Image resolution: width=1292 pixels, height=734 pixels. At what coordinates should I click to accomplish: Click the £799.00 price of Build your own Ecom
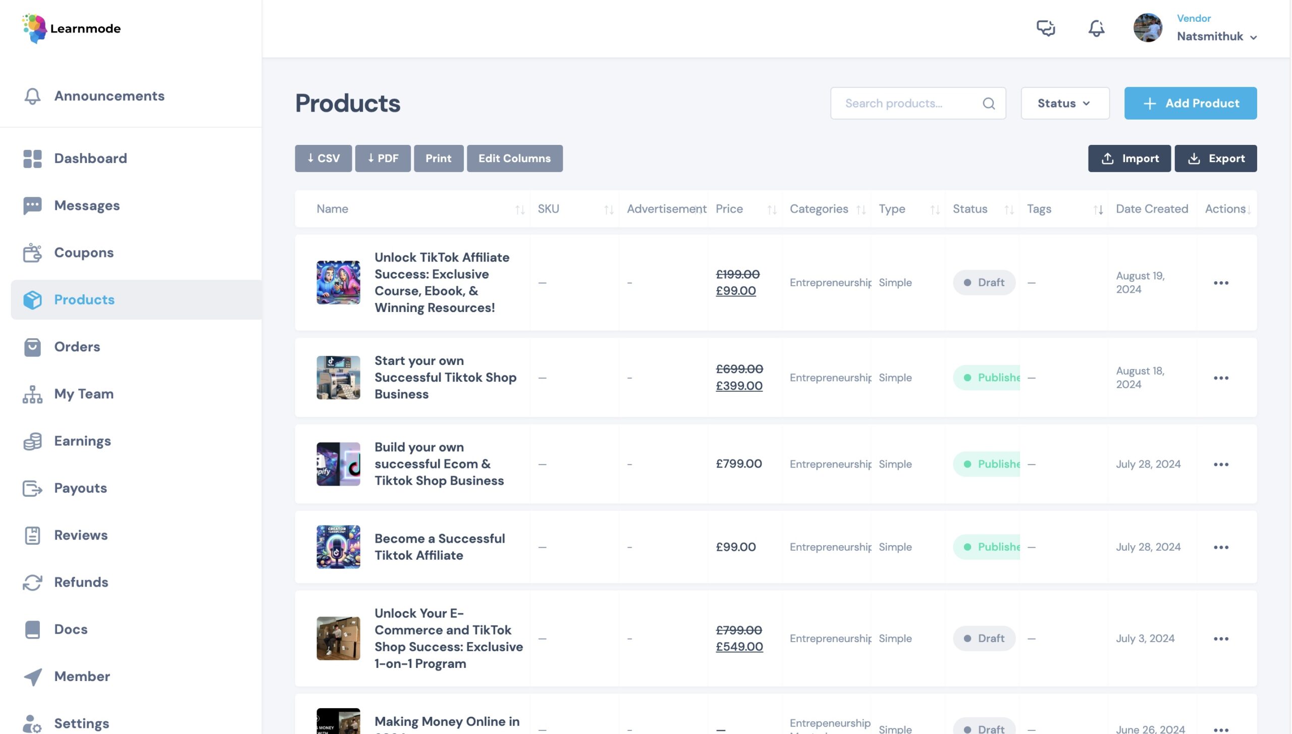(739, 464)
